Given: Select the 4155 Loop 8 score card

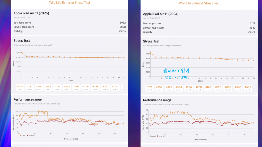Looking at the screenshot, I should (86, 87).
